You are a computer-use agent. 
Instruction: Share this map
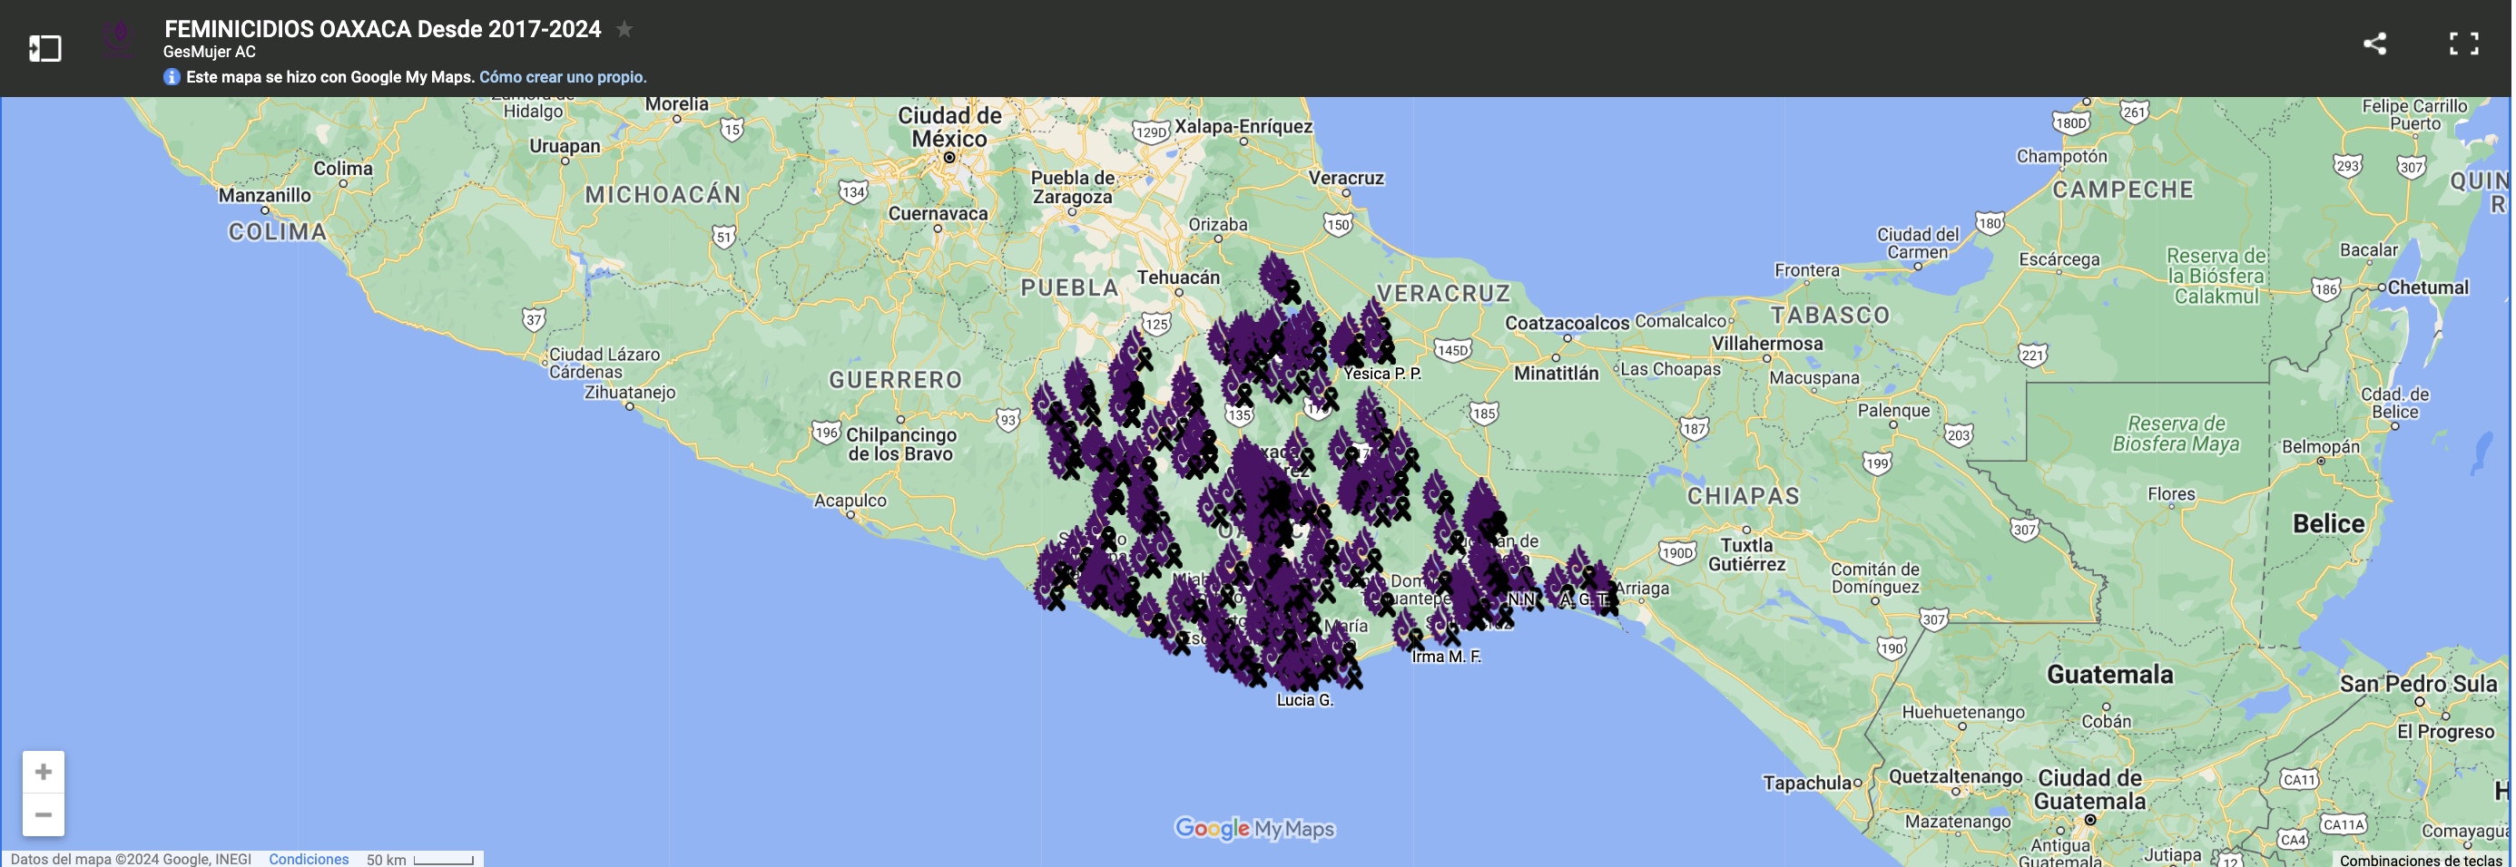click(x=2374, y=44)
